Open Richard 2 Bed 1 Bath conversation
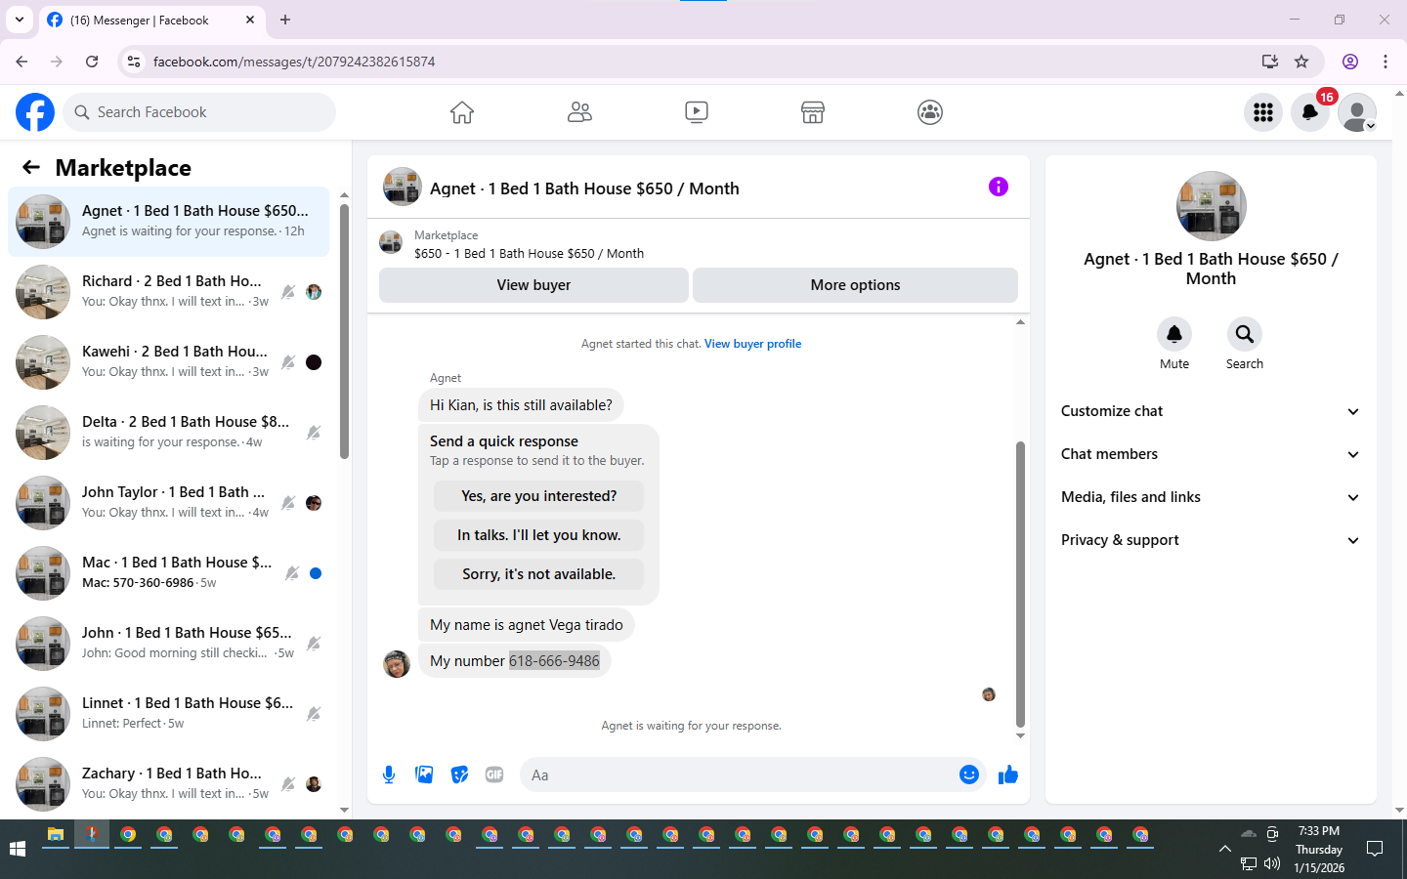 [x=168, y=292]
